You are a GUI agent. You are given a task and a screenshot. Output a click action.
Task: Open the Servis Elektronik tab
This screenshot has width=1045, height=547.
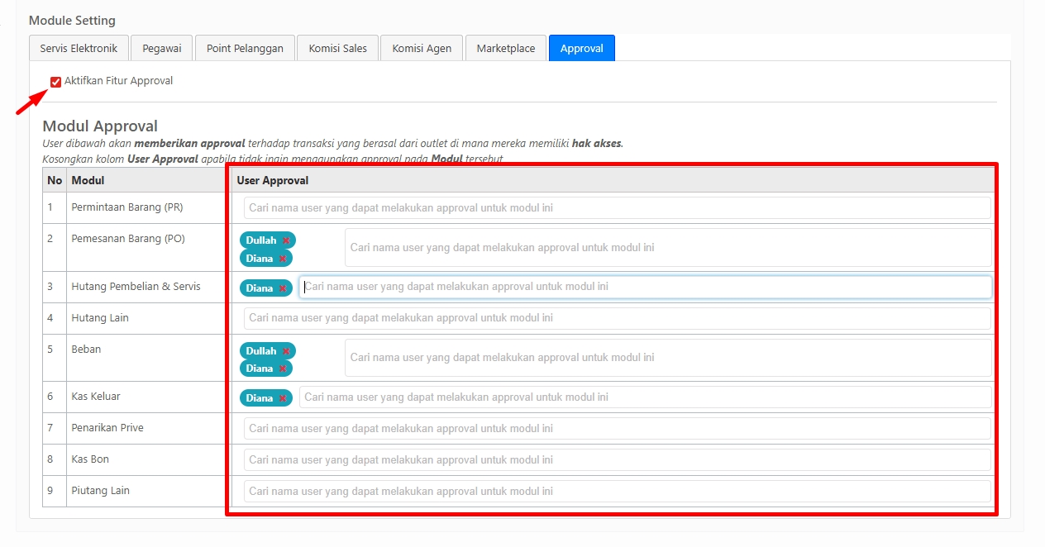pos(79,48)
